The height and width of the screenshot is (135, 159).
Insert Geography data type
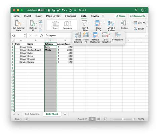click(67, 25)
